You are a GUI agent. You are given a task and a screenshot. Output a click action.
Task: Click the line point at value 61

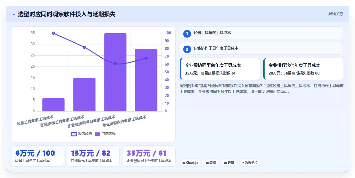[x=115, y=64]
